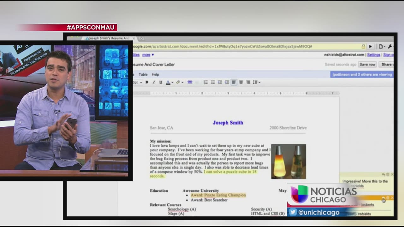Click the insert link icon
Screen dimensions: 404x227
coord(190,82)
